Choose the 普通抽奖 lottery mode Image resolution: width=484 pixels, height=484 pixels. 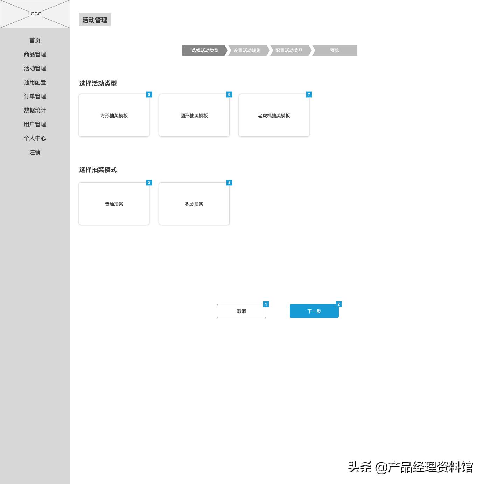coord(114,204)
